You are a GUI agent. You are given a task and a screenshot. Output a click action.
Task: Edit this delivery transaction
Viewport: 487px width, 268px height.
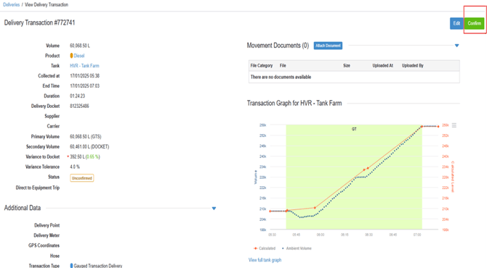click(x=456, y=23)
